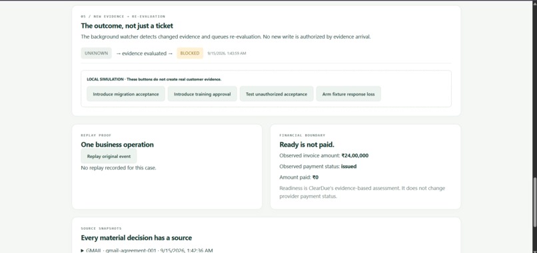The height and width of the screenshot is (253, 537).
Task: Click 'No replay recorded for this case.' text
Action: [x=119, y=168]
